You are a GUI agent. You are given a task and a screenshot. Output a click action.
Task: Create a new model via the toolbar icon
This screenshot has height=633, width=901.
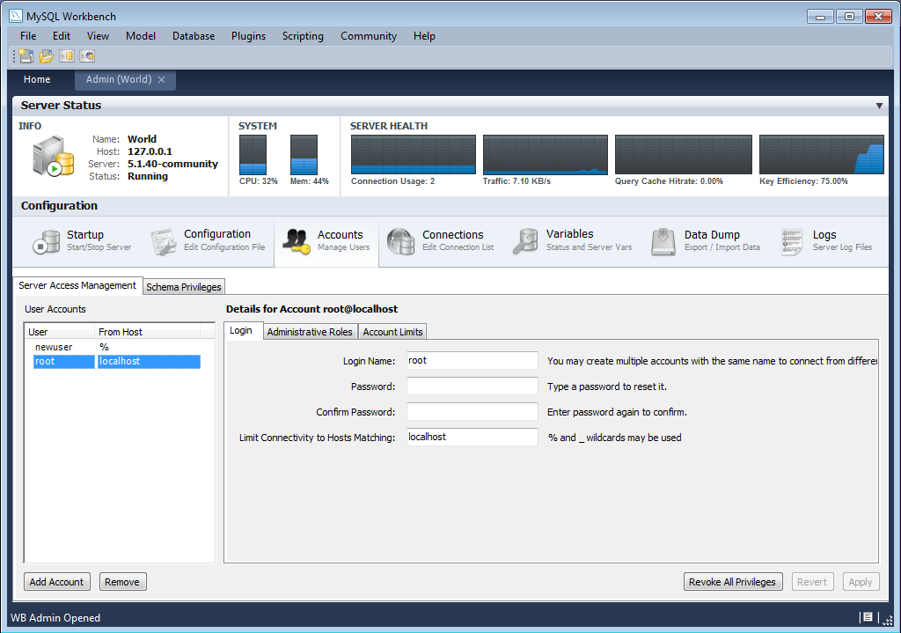[24, 55]
